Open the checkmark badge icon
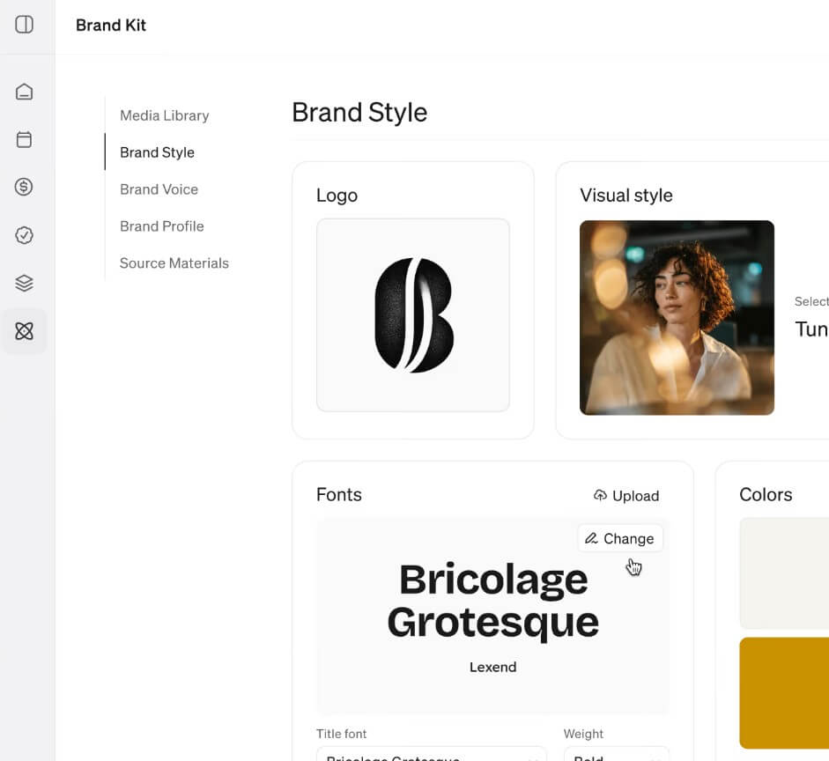 [x=25, y=235]
